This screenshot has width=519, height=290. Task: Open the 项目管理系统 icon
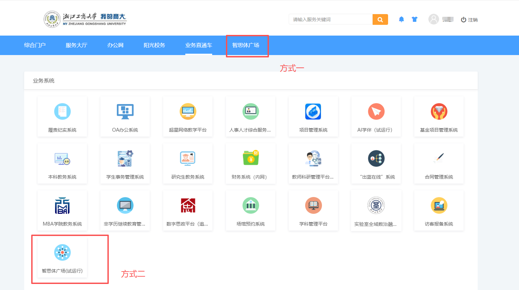(x=313, y=112)
